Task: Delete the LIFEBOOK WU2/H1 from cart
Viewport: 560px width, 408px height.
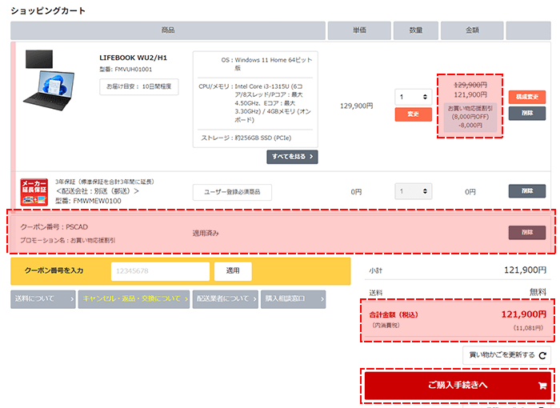Action: tap(527, 114)
